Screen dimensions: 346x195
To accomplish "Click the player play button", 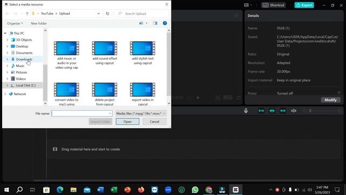I will (x=198, y=97).
